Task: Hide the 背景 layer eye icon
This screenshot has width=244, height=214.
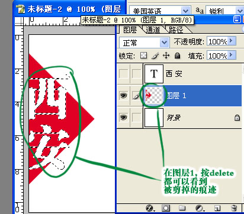Action: click(x=124, y=118)
